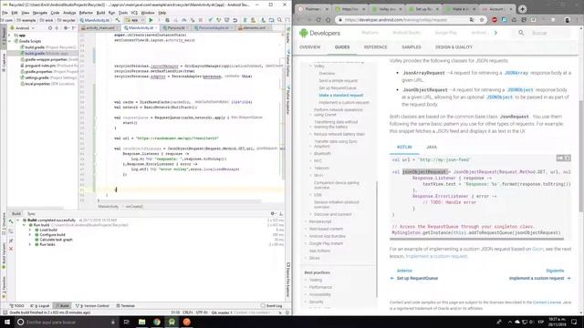Expand the Configure build node
This screenshot has height=328, width=584.
pyautogui.click(x=30, y=235)
